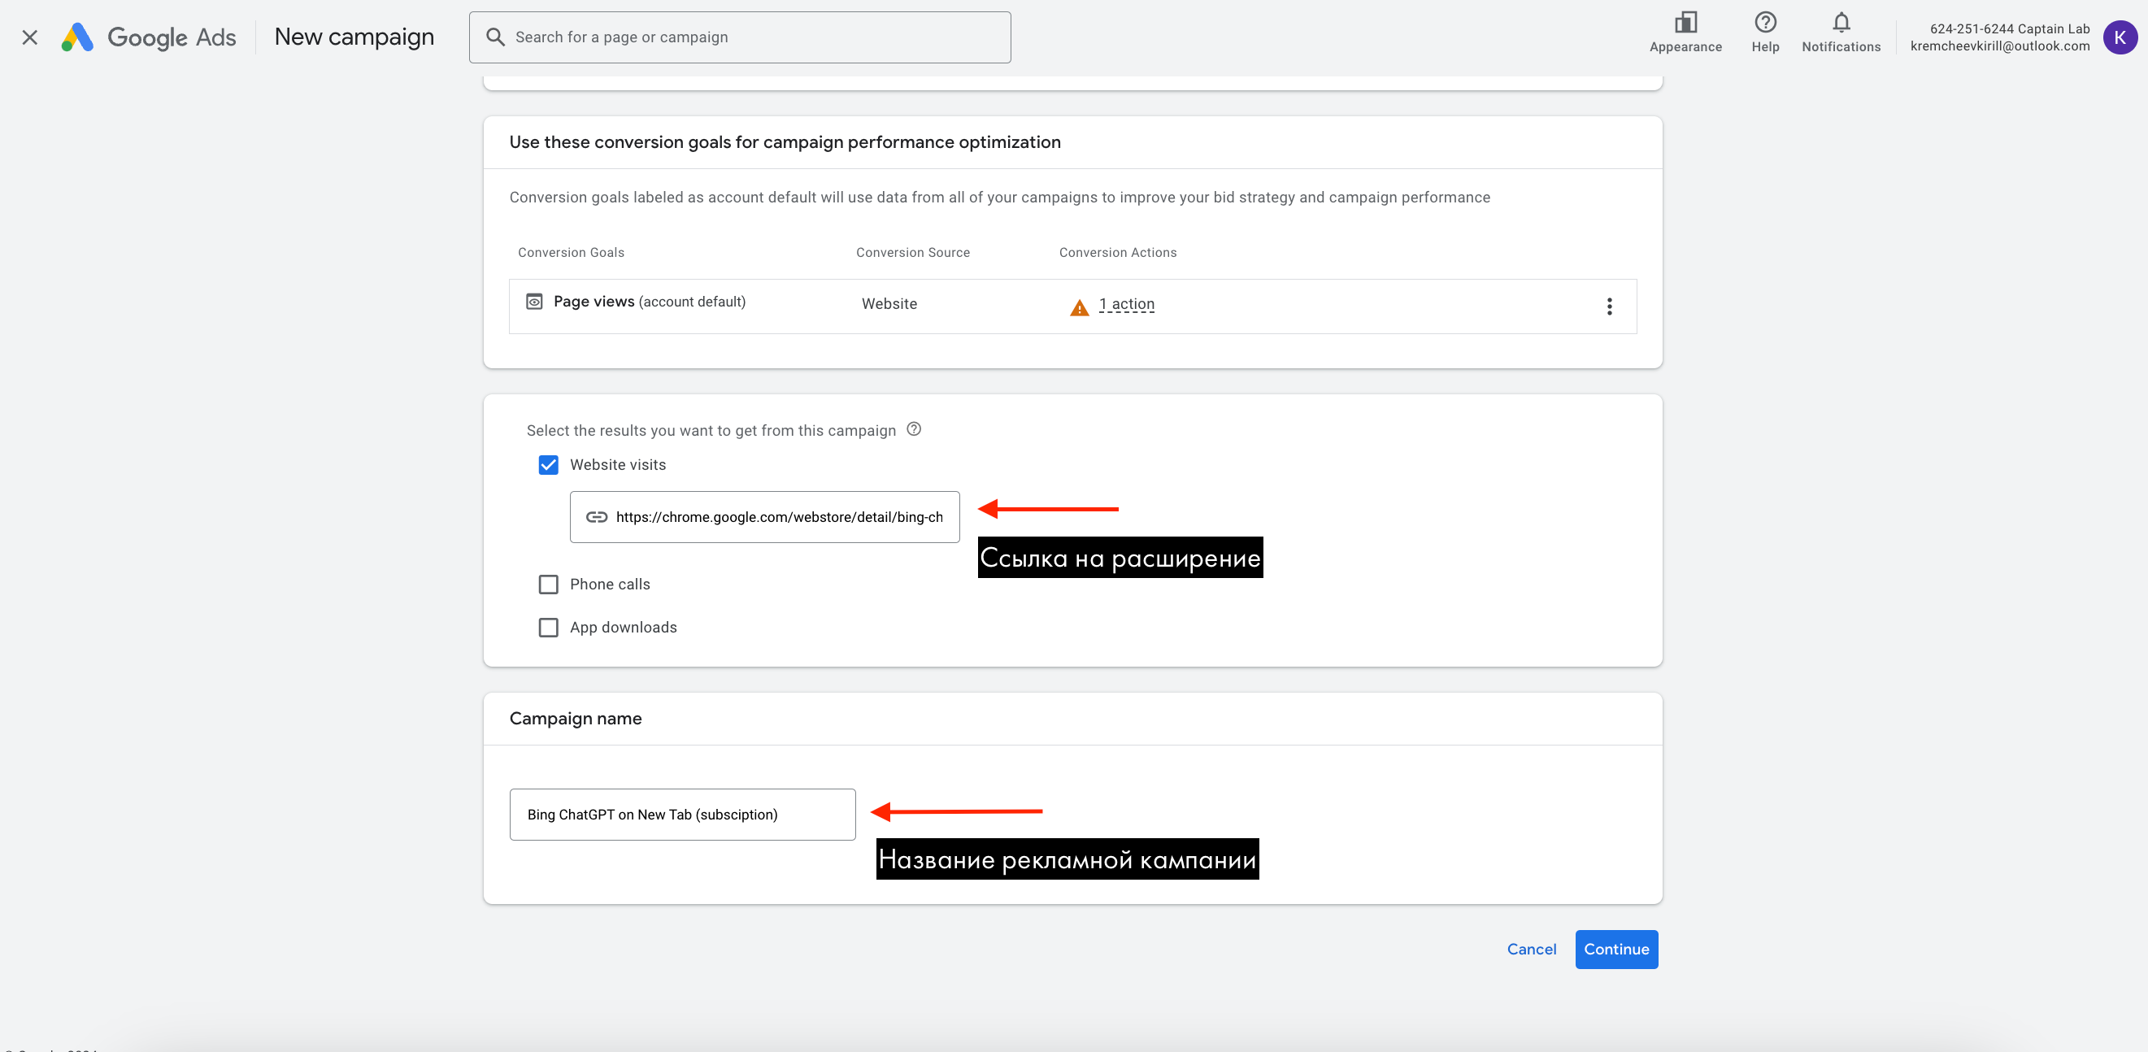This screenshot has height=1052, width=2148.
Task: Open the Help question mark icon
Action: (x=1764, y=23)
